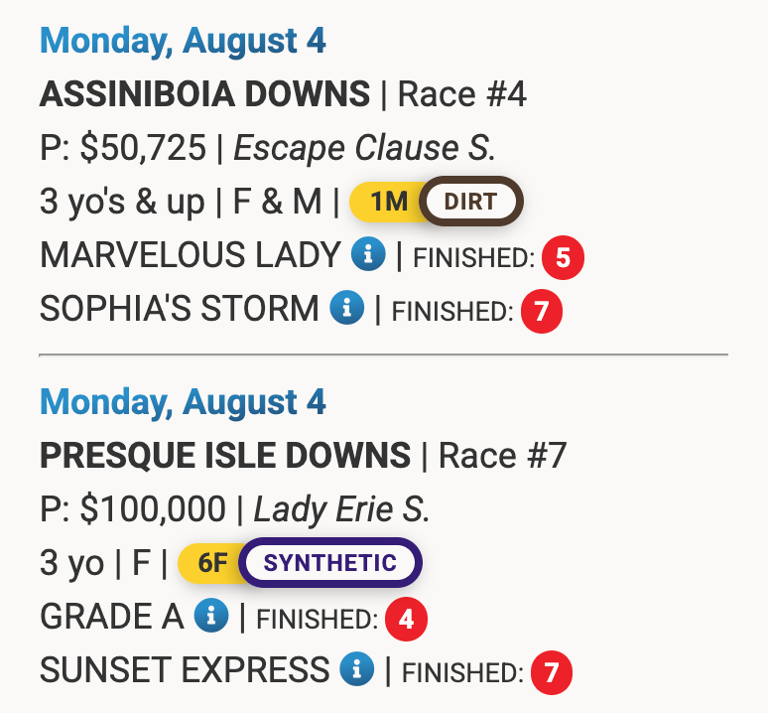
Task: Click info icon next to GRADE A
Action: pos(211,617)
